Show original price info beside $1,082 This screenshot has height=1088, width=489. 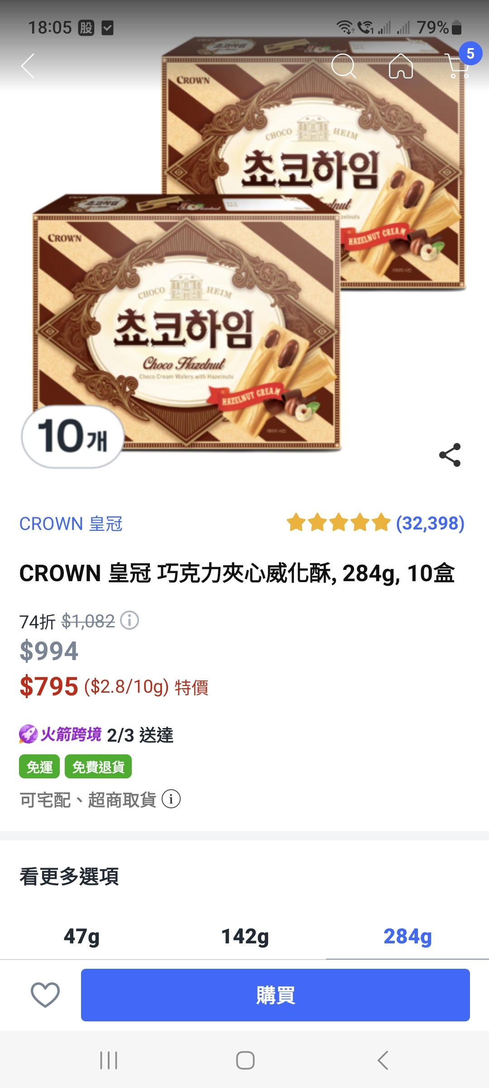[129, 621]
